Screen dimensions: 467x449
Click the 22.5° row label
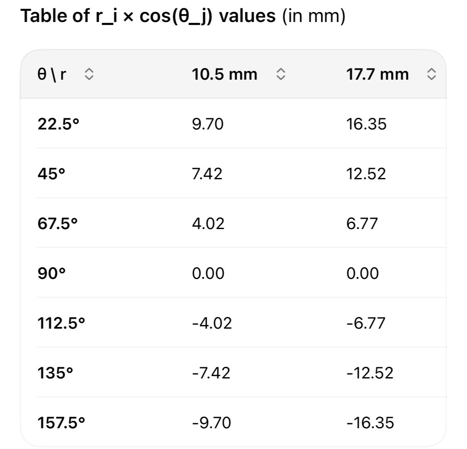coord(59,124)
